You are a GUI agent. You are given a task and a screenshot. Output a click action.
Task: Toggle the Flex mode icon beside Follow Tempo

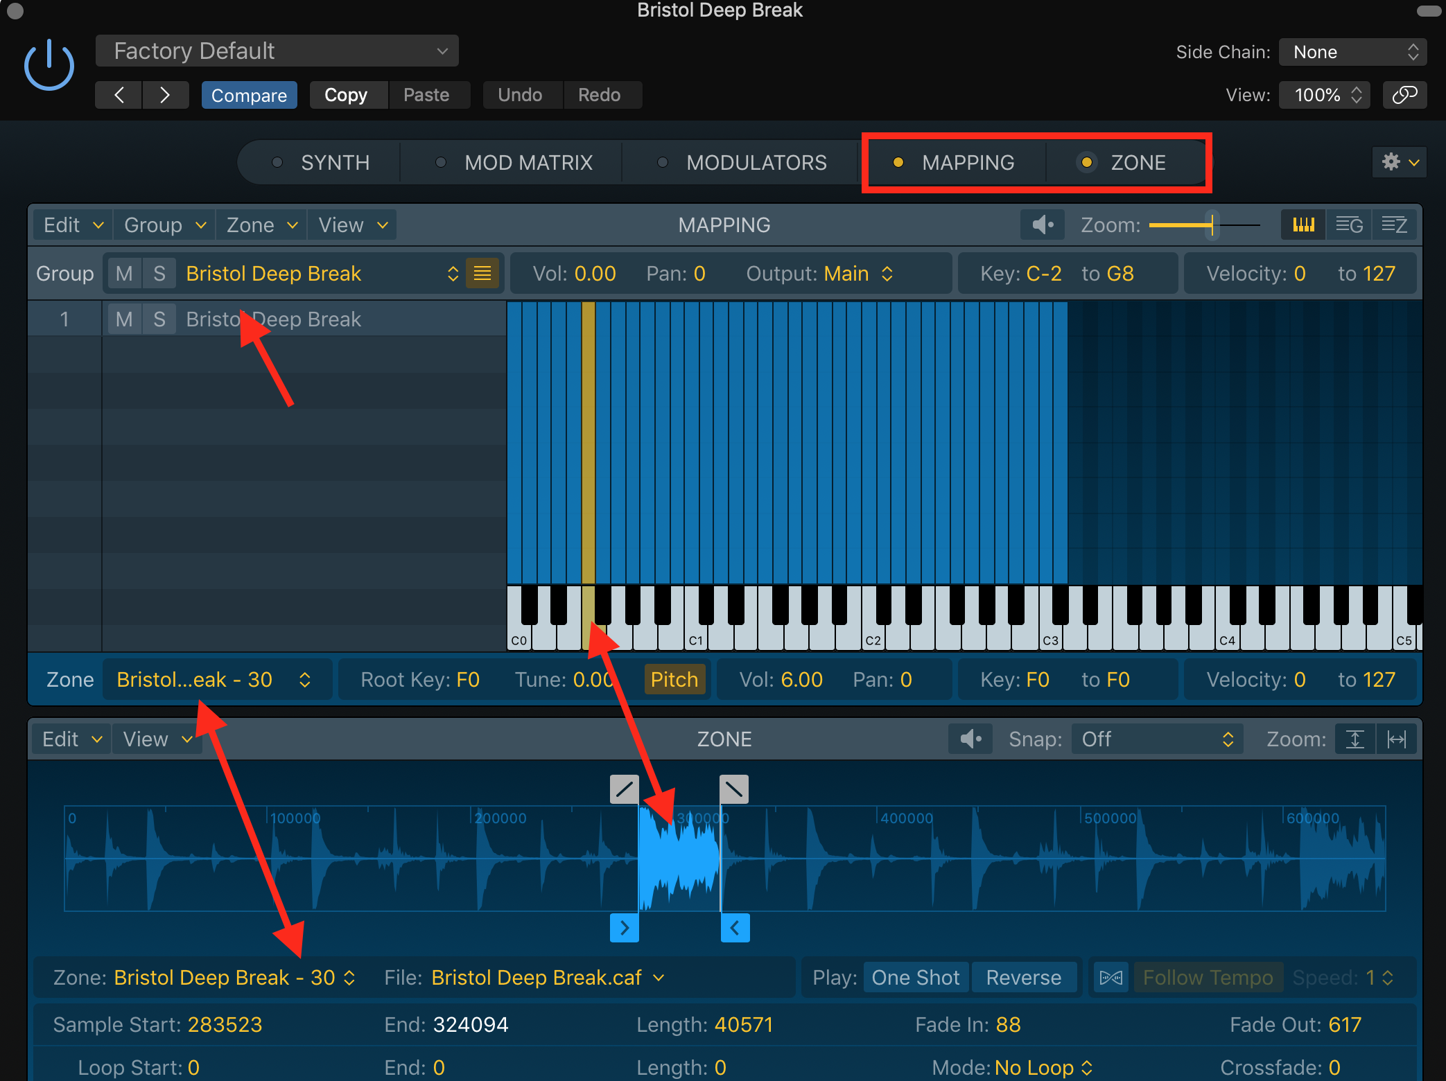[1110, 978]
